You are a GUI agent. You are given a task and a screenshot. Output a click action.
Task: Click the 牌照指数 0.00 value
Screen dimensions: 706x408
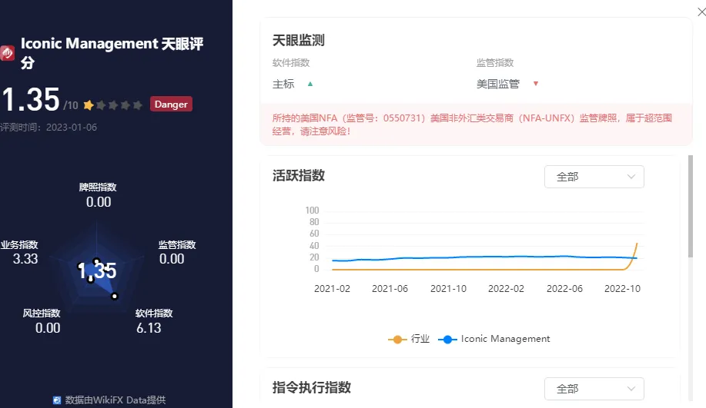click(98, 202)
